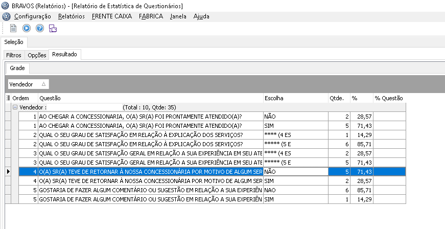Image resolution: width=445 pixels, height=229 pixels.
Task: Sort by the Qtde. column header
Action: click(x=339, y=98)
